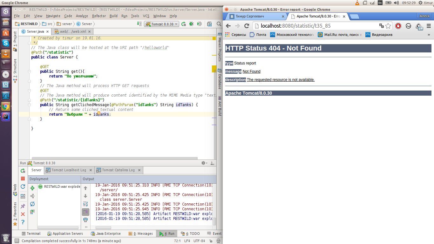The height and width of the screenshot is (244, 434).
Task: Open the Refactor menu
Action: click(99, 16)
